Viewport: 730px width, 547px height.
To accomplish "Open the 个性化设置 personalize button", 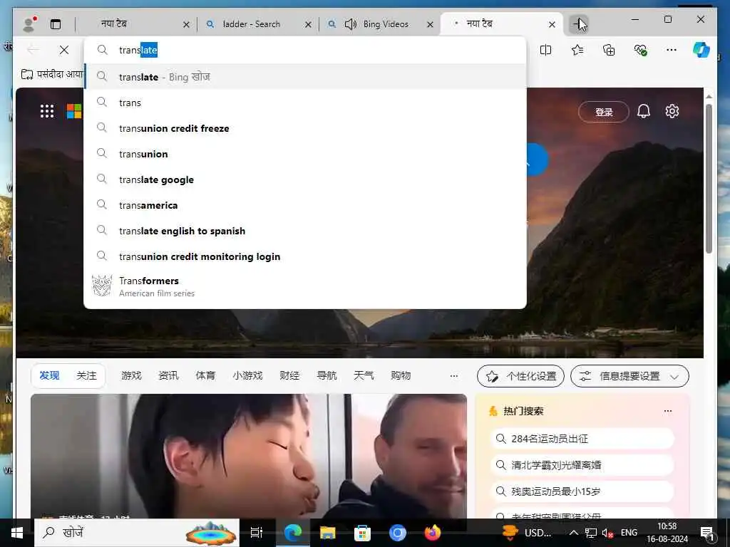I will tap(520, 376).
